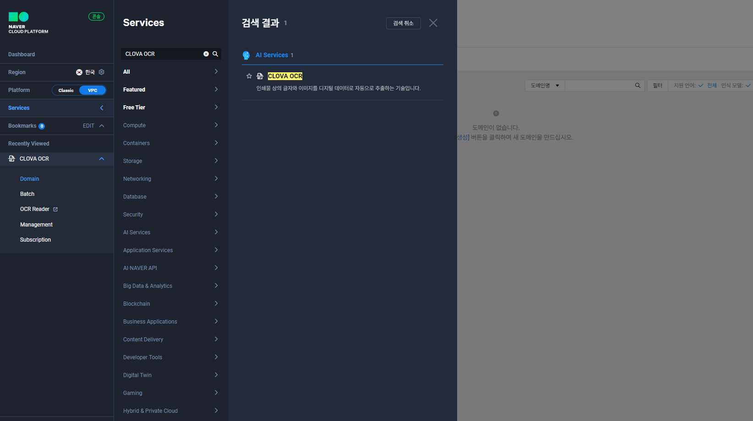Clear the CLOVA OCR search text
Viewport: 753px width, 421px height.
coord(206,54)
